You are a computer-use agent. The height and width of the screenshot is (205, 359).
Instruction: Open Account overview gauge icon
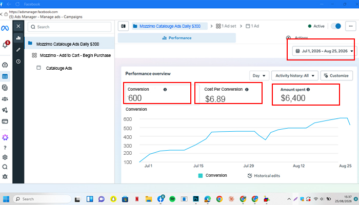[5, 65]
